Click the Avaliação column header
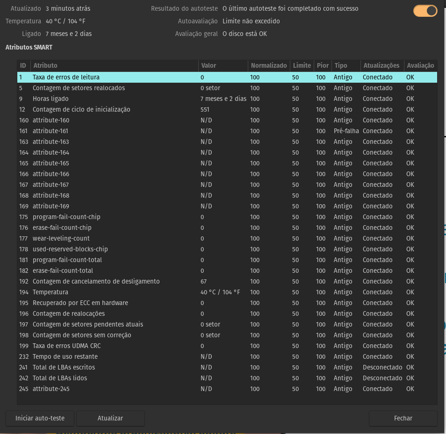Image resolution: width=446 pixels, height=434 pixels. 420,65
